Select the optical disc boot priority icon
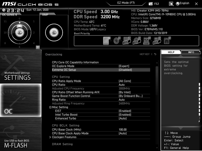Screen dimensions: 202x151 [x=117, y=41]
